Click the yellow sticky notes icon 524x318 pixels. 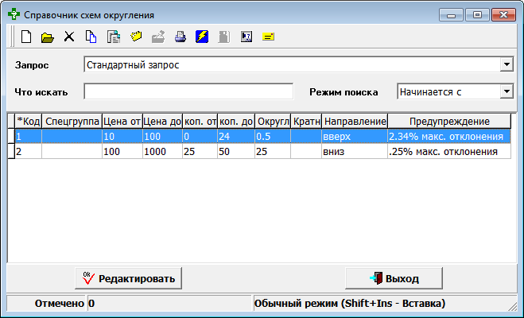(x=135, y=37)
